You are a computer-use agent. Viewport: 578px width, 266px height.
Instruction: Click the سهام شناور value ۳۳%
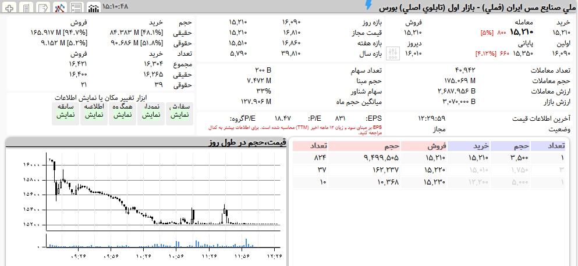(264, 91)
